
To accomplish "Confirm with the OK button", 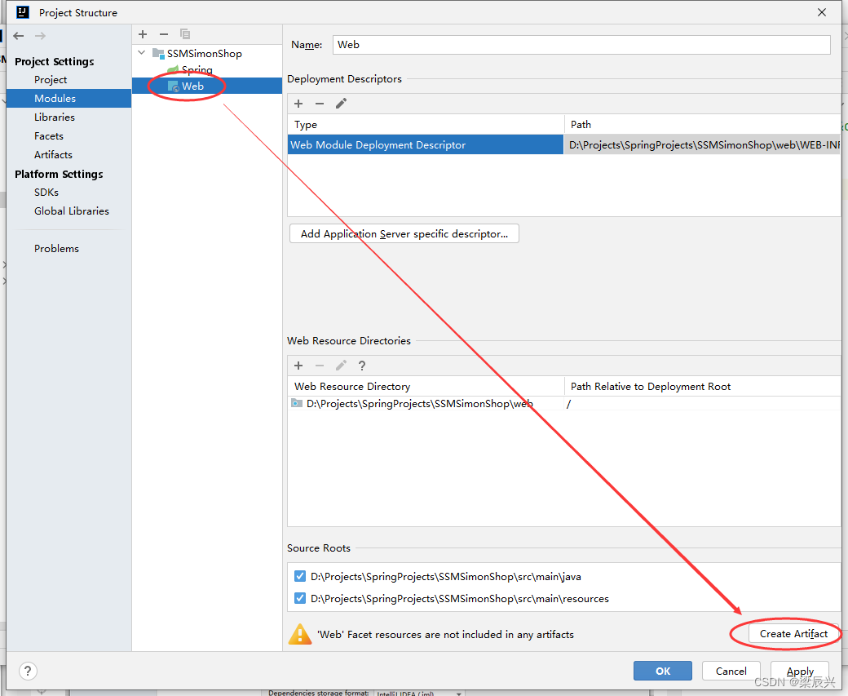I will (662, 671).
